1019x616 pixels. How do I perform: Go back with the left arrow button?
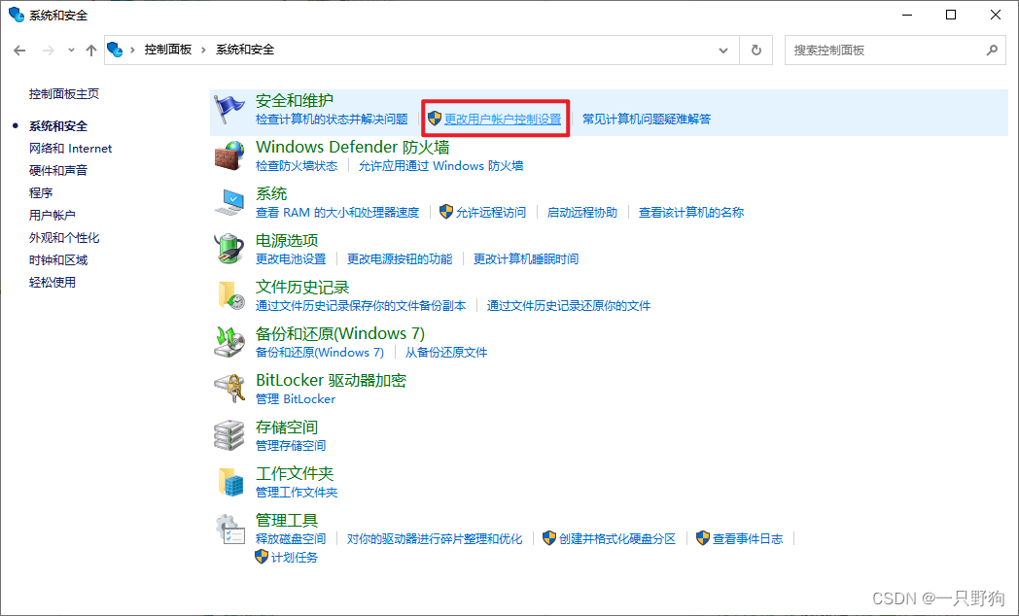pos(19,50)
